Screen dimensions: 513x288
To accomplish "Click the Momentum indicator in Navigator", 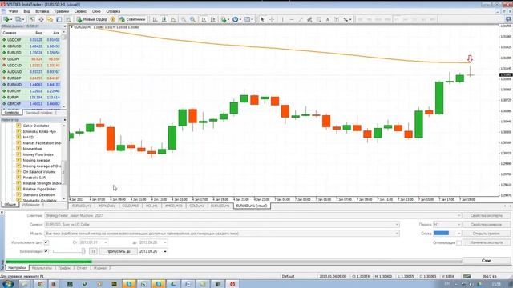I will tap(32, 149).
